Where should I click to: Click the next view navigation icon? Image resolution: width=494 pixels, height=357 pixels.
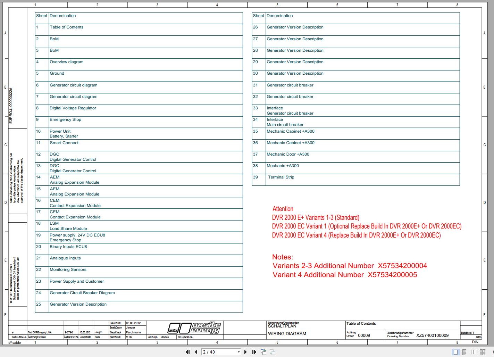[x=273, y=352]
